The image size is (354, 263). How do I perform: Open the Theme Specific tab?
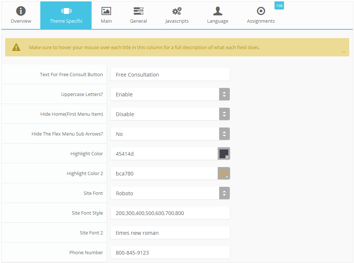[x=66, y=15]
